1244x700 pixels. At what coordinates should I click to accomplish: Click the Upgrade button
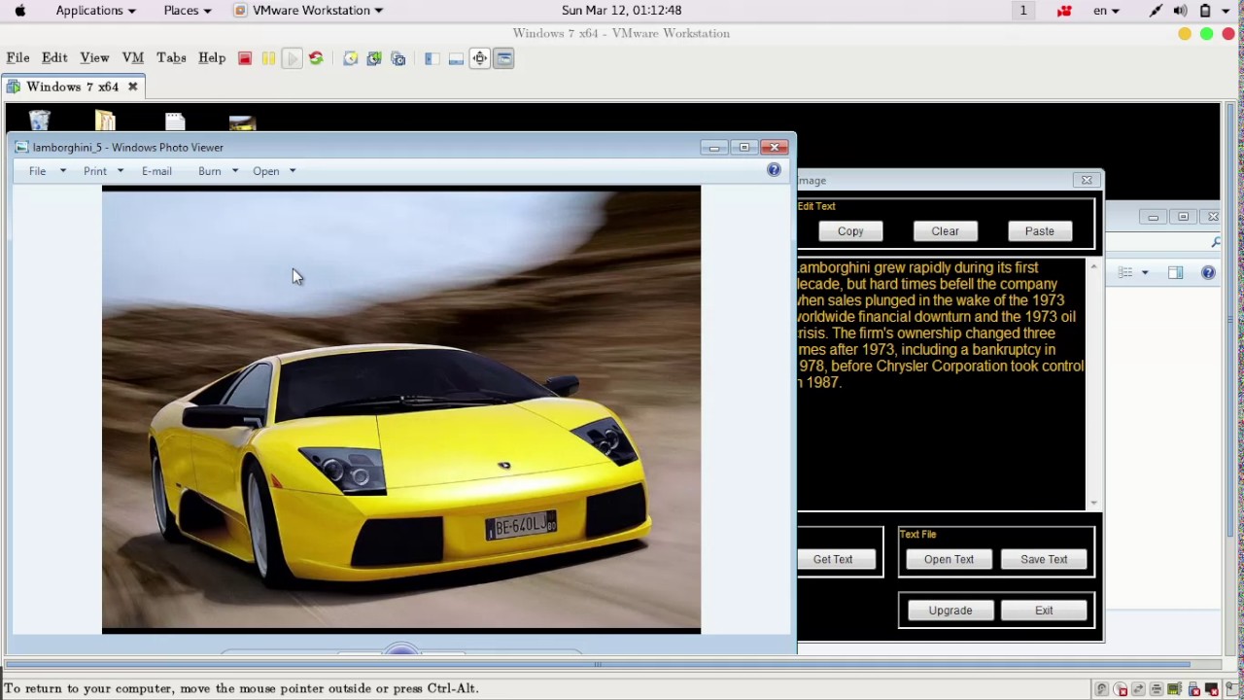pyautogui.click(x=950, y=611)
